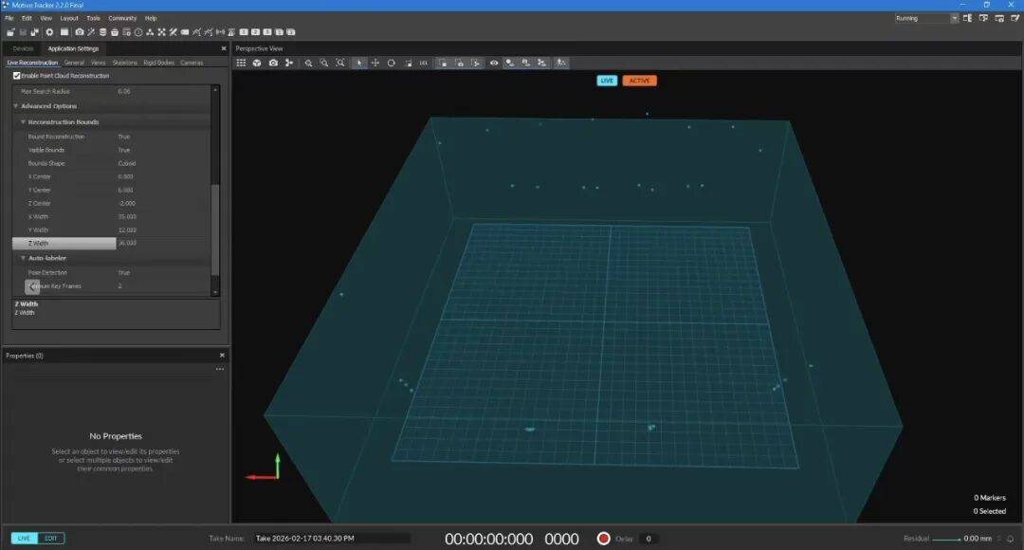Click the eye visibility icon in viewport toolbar

pos(494,63)
